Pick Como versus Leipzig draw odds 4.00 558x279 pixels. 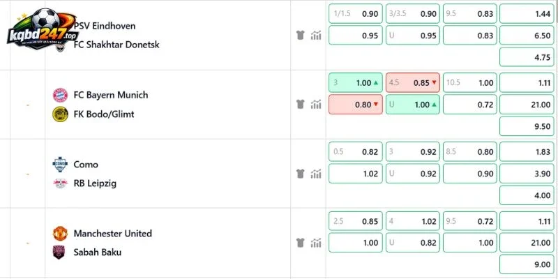[x=527, y=195]
